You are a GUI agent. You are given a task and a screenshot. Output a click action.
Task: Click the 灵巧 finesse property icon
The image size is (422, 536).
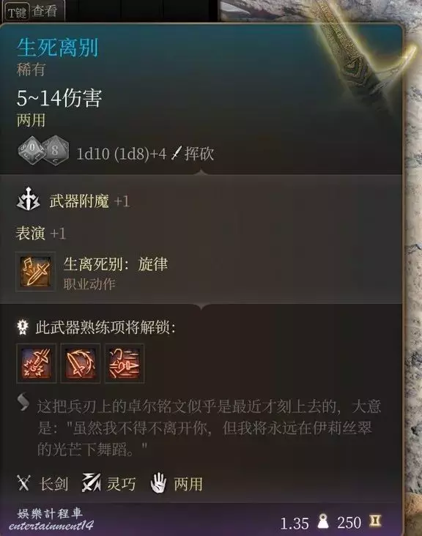tap(91, 483)
